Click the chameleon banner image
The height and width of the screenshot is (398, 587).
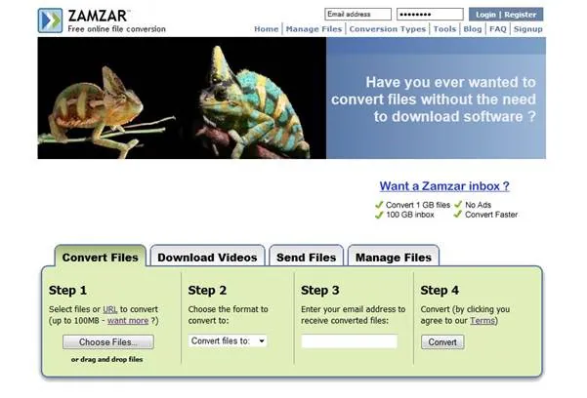182,98
